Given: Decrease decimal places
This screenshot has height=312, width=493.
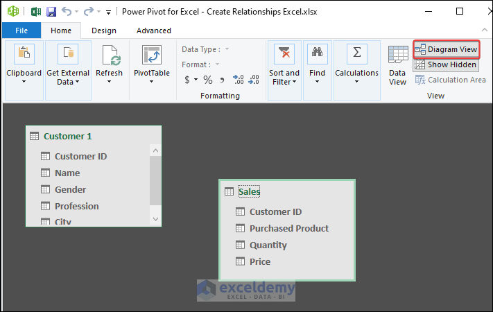Looking at the screenshot, I should click(x=253, y=80).
